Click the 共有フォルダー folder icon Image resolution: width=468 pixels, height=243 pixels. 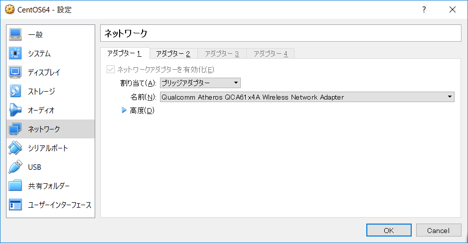click(15, 186)
